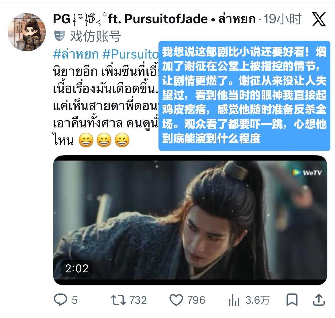This screenshot has width=335, height=318.
Task: Open the X logo icon
Action: point(319,19)
